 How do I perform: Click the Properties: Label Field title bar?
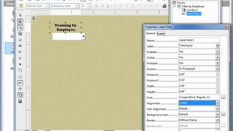(184, 27)
